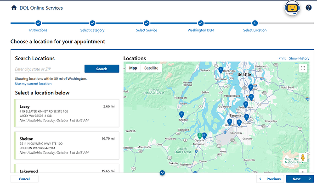Select the Bremerton area map pin
This screenshot has width=317, height=183.
pos(221,70)
